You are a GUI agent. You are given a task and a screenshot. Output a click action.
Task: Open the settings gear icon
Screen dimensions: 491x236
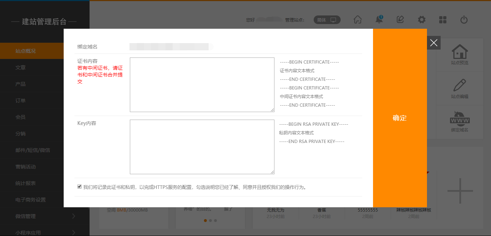click(x=422, y=20)
